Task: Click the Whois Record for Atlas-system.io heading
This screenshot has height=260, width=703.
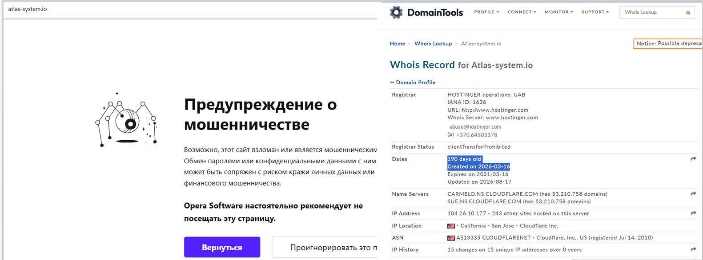Action: tap(461, 65)
